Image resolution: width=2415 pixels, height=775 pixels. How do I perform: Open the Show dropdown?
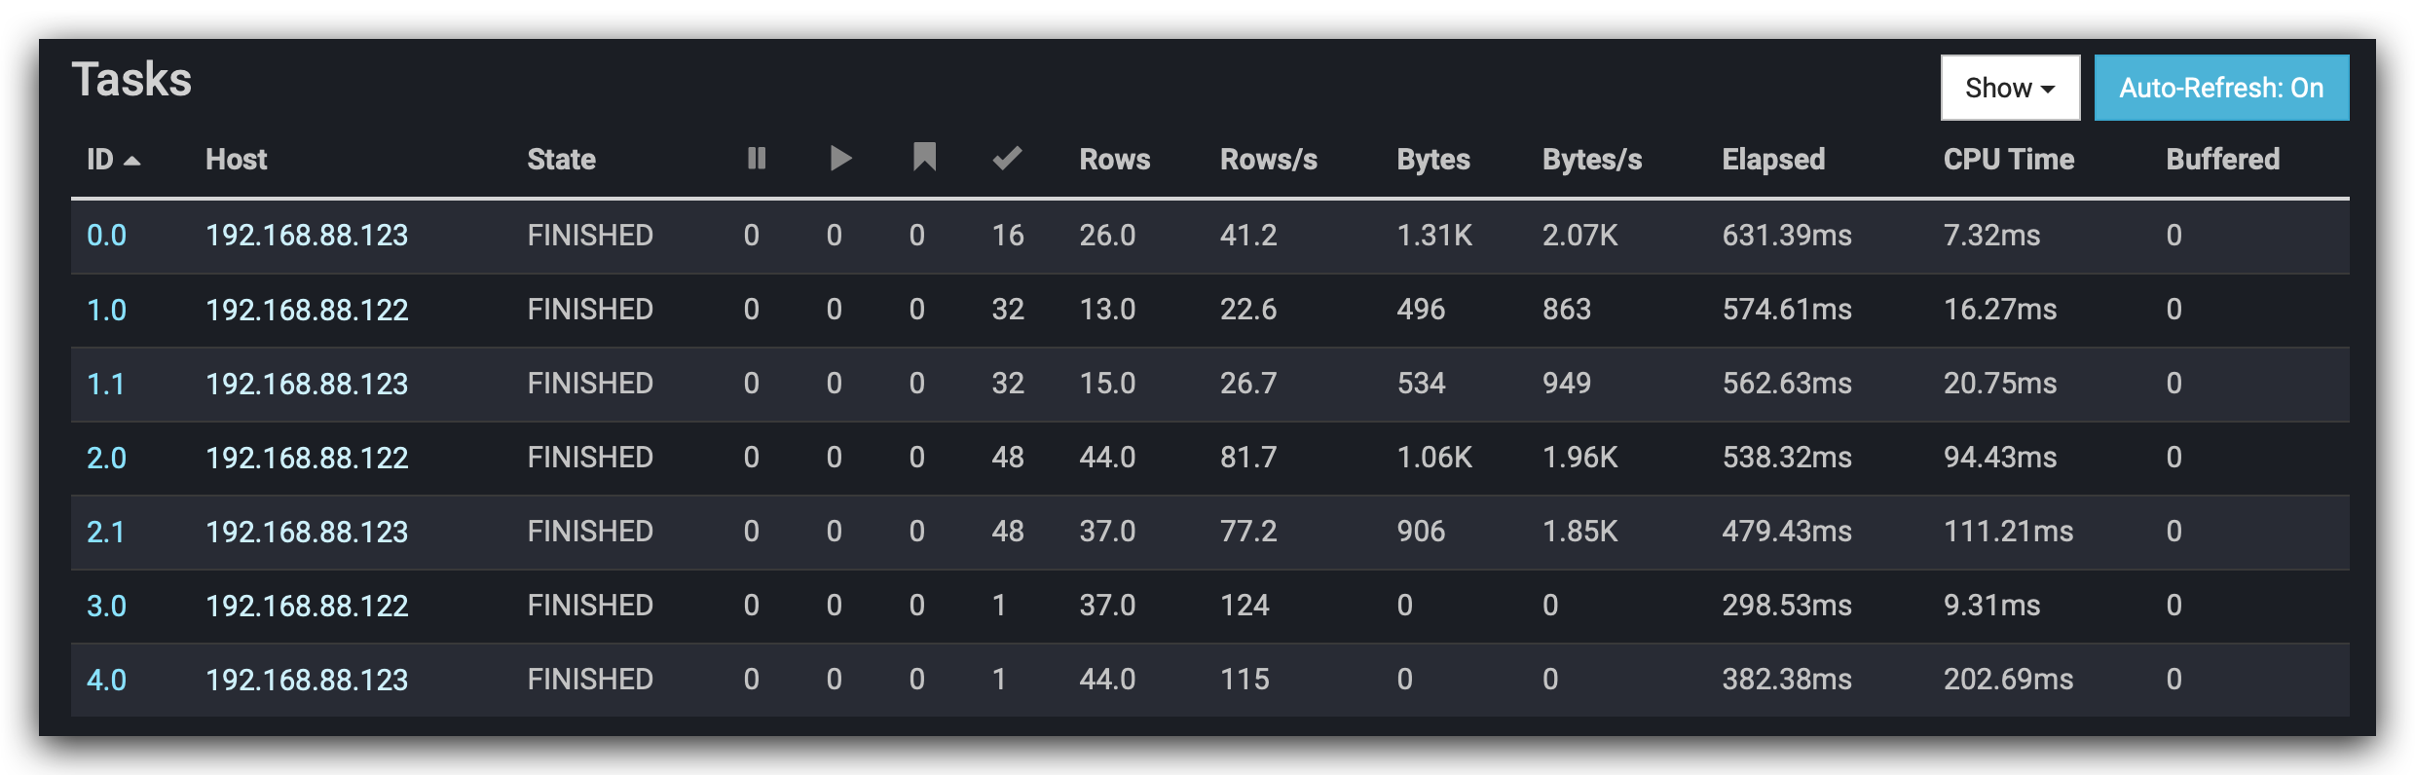[x=2009, y=88]
